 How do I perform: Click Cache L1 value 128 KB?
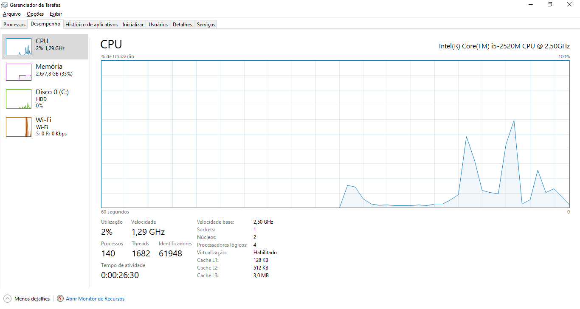pyautogui.click(x=261, y=260)
